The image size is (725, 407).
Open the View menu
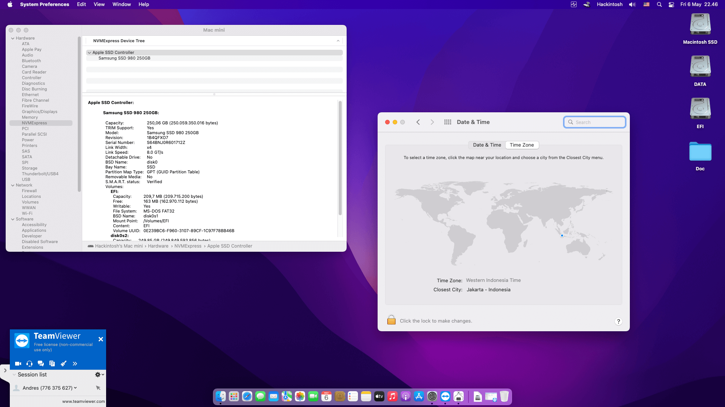99,5
